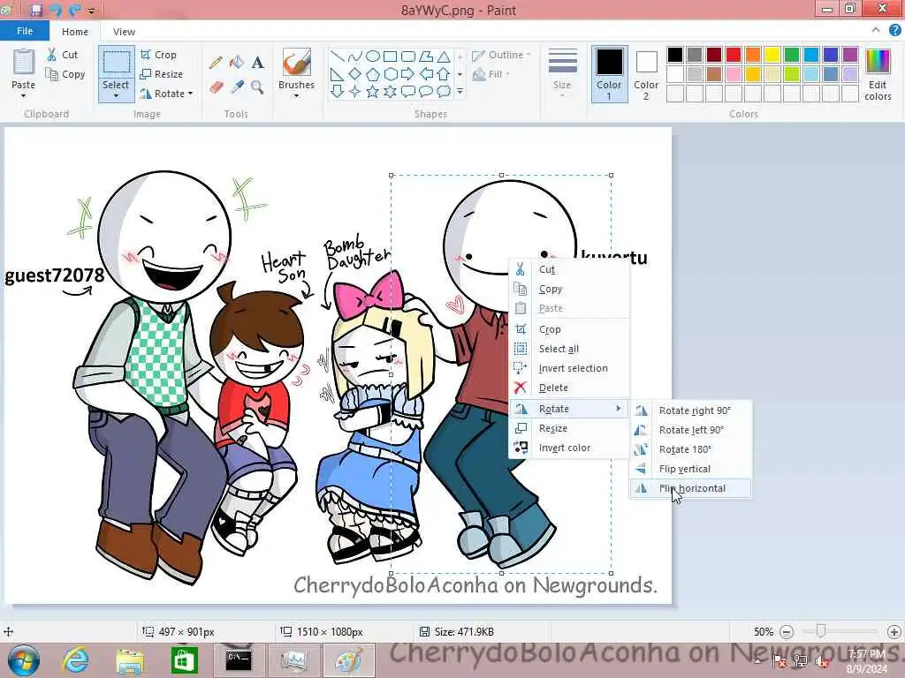Screen dimensions: 905x678
Task: Click Undo in quick access toolbar
Action: (56, 10)
